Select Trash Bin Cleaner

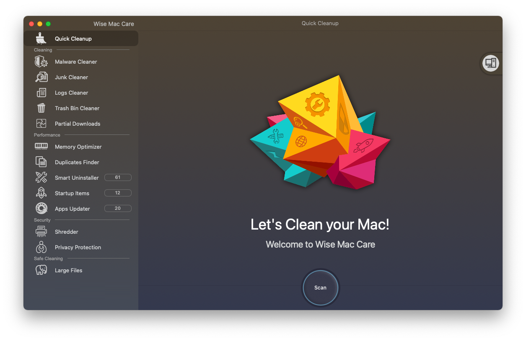77,108
